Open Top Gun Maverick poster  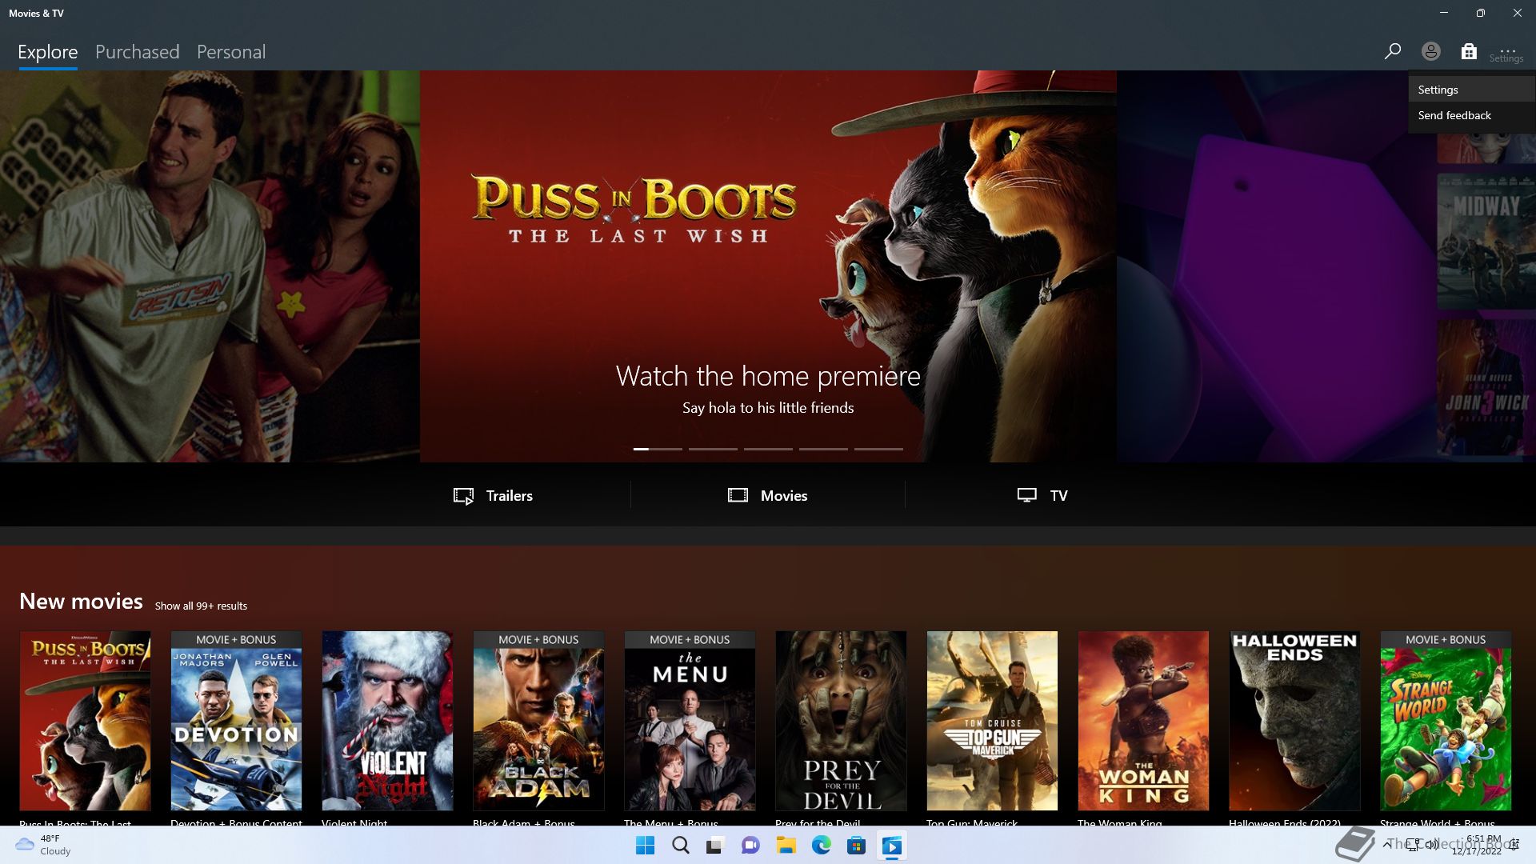click(992, 721)
